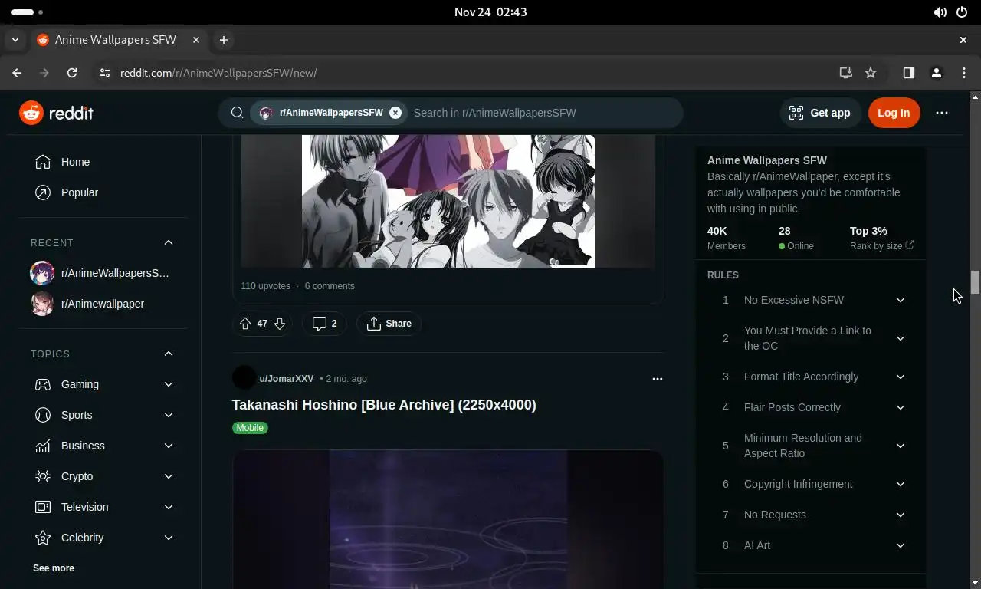This screenshot has height=589, width=981.
Task: Click the "110 upvotes" text
Action: tap(265, 286)
